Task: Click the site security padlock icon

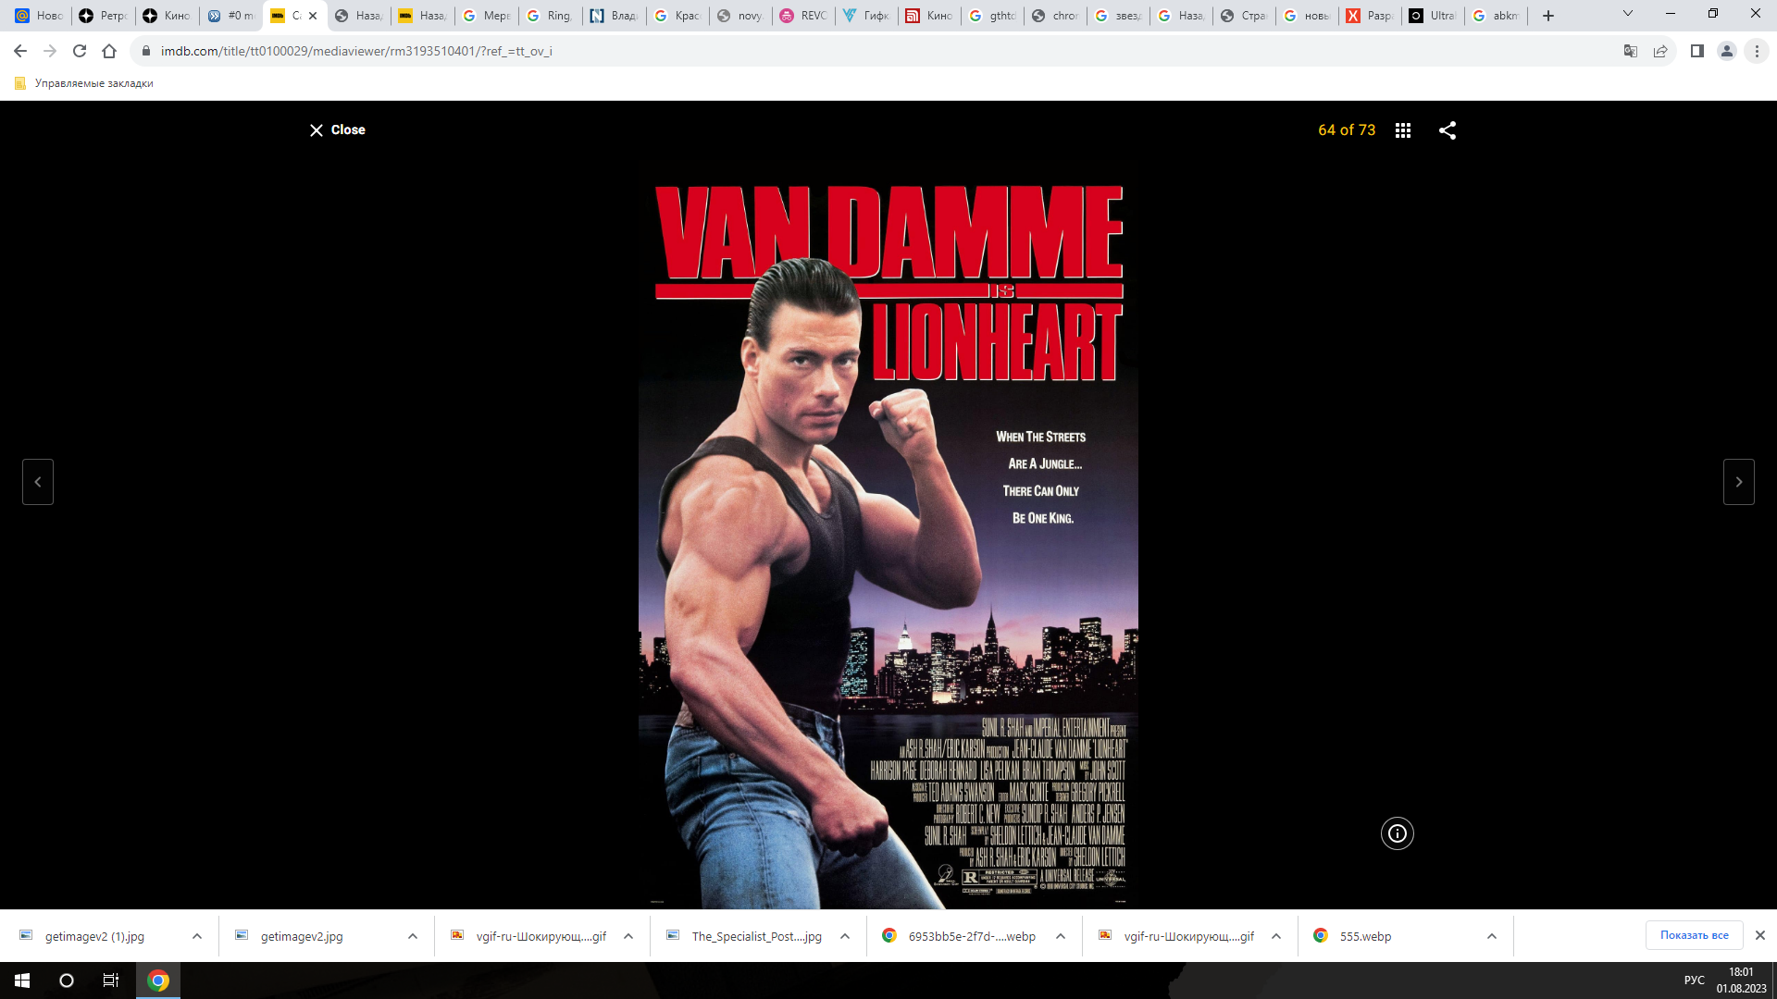Action: [145, 51]
